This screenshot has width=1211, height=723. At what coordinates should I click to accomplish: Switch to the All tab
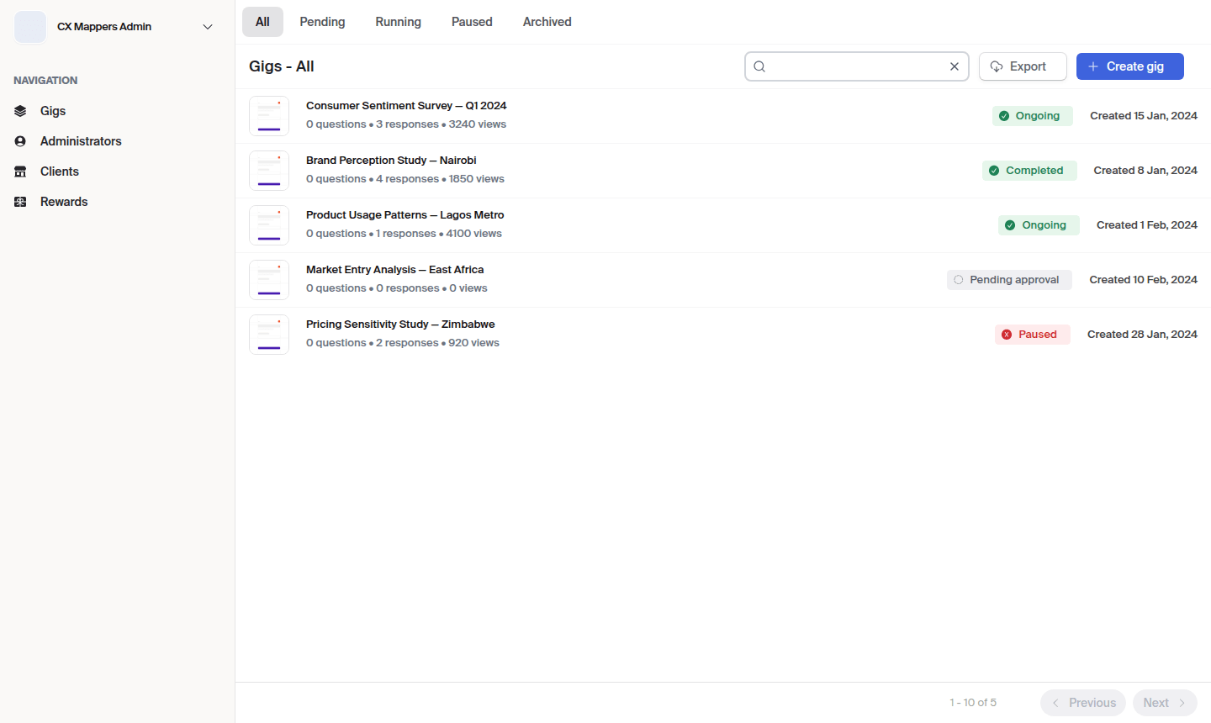262,22
